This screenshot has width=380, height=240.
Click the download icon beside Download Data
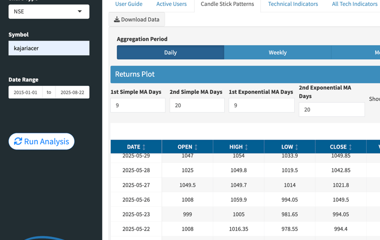tap(117, 19)
